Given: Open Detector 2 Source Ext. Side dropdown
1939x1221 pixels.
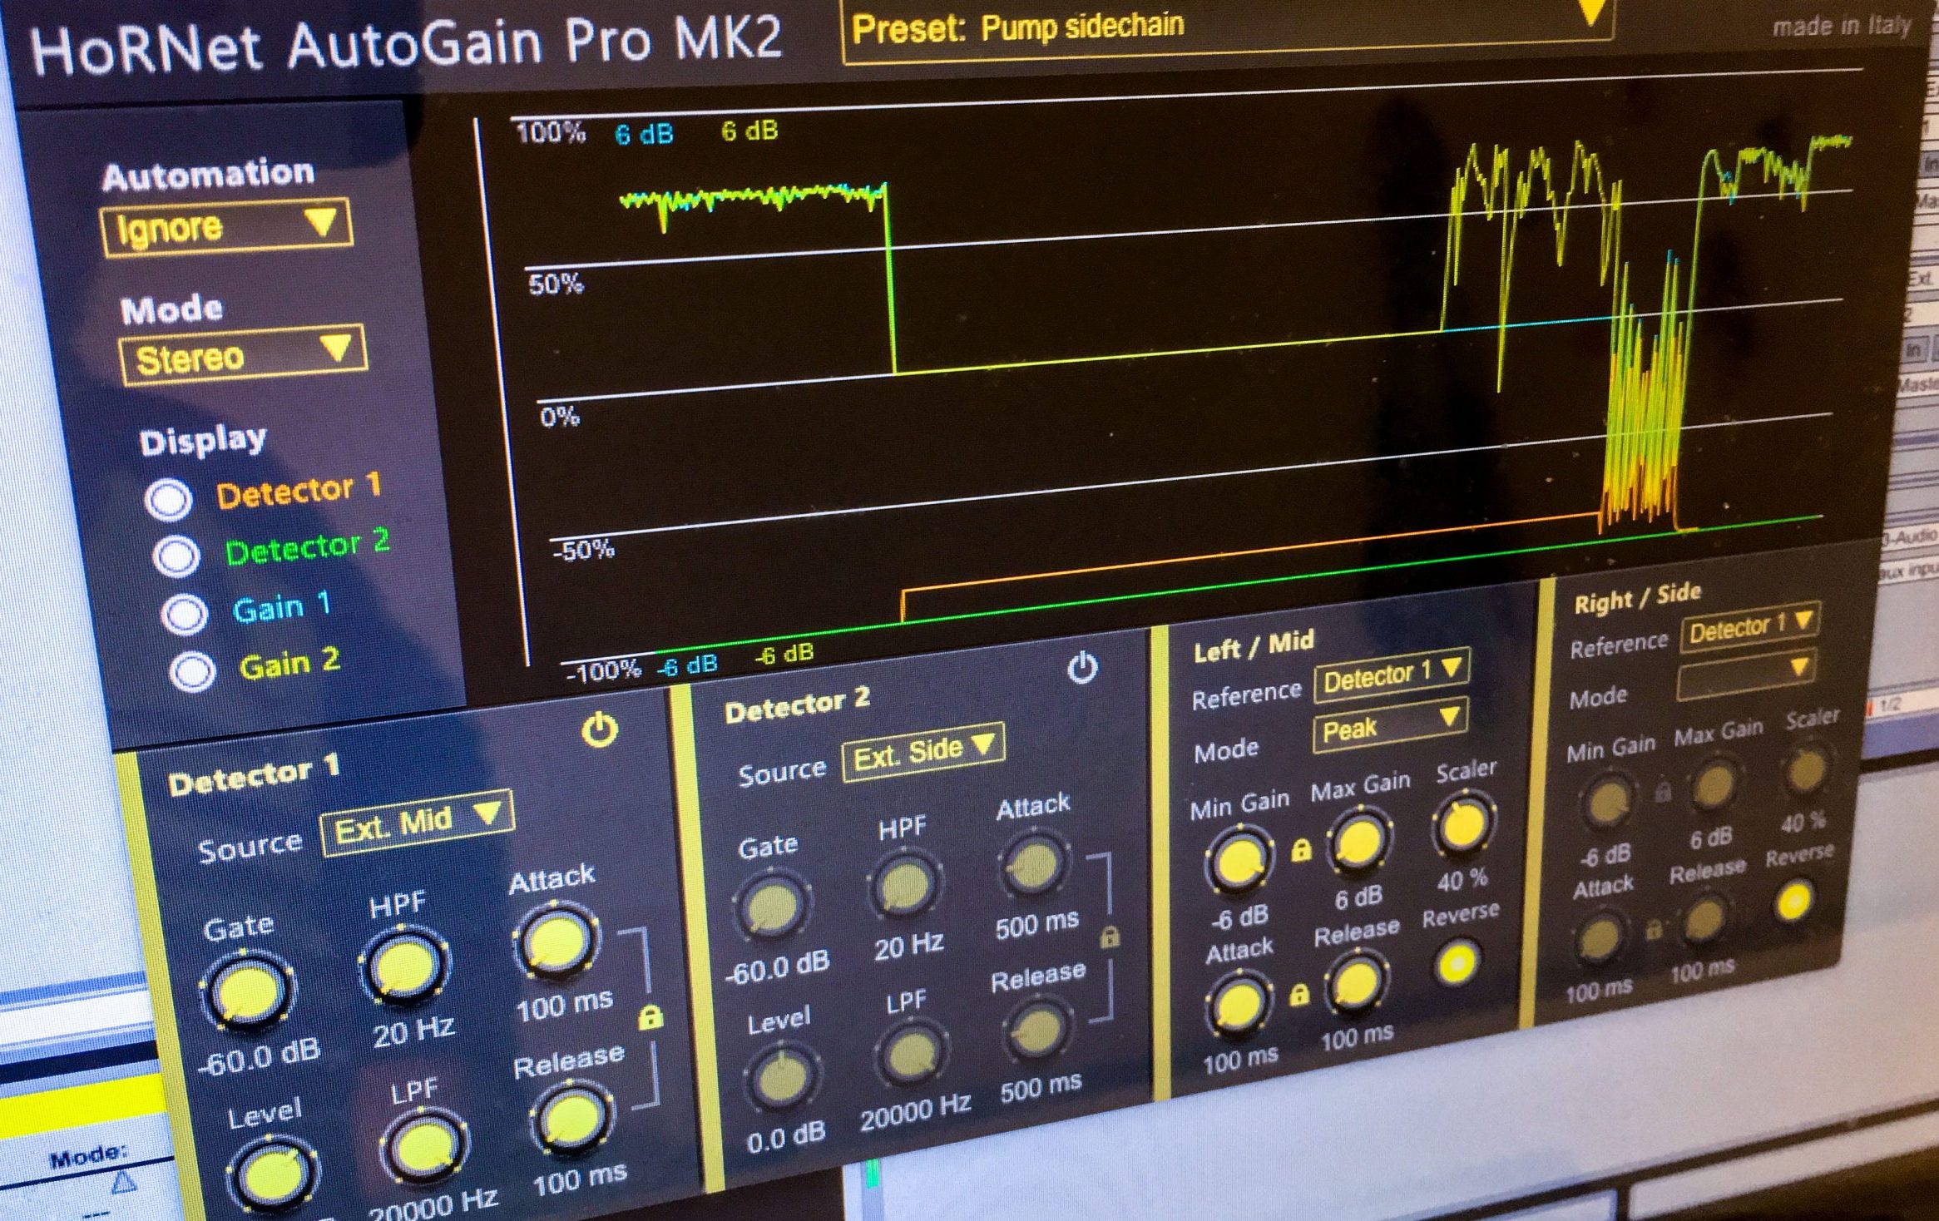Looking at the screenshot, I should click(923, 752).
